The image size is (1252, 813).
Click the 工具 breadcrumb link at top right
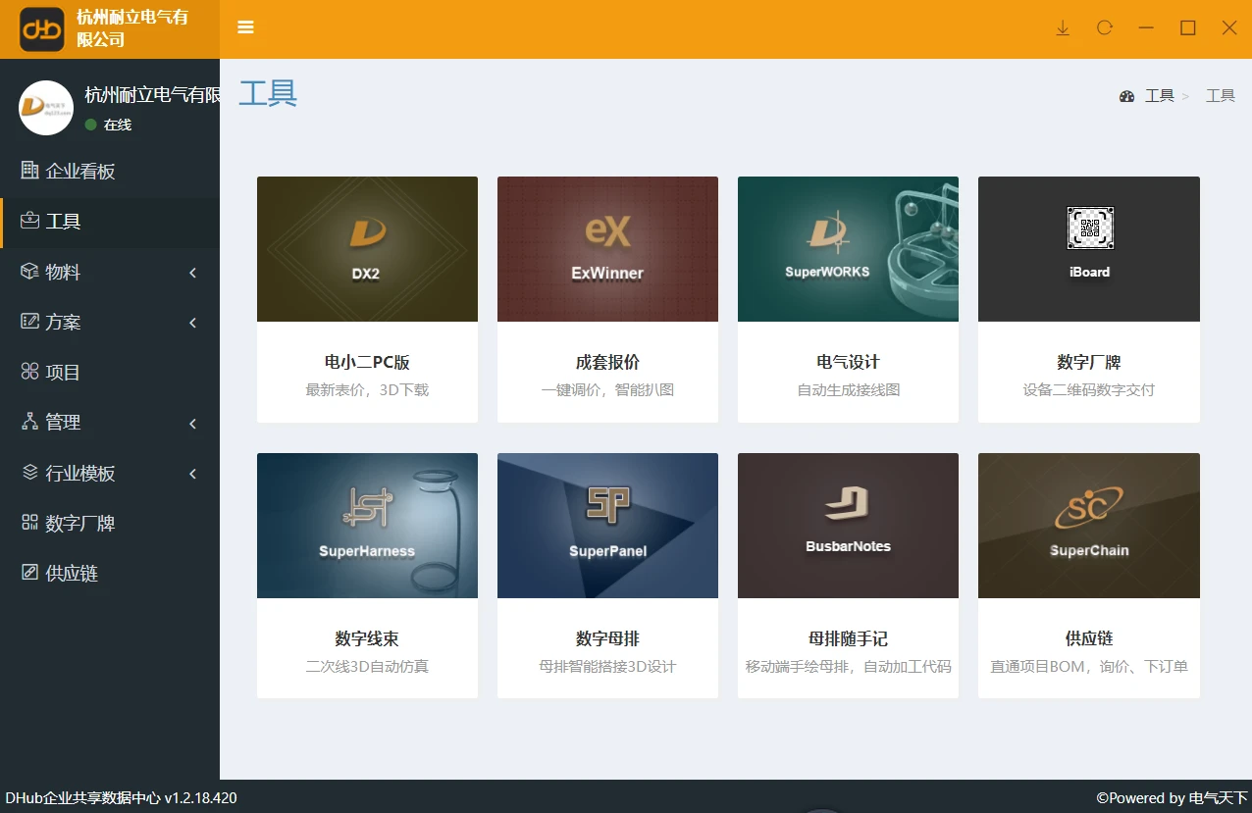click(x=1158, y=95)
